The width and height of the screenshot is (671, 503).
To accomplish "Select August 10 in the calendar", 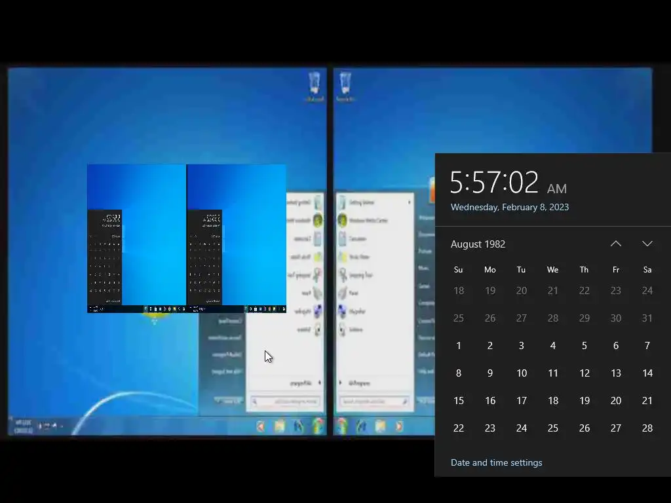I will (x=521, y=373).
